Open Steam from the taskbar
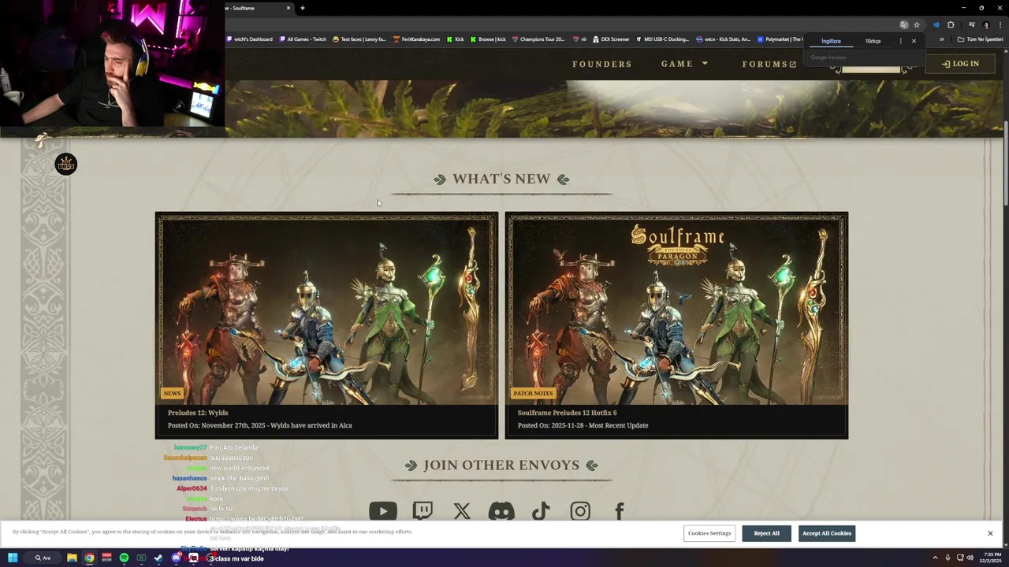This screenshot has height=567, width=1009. point(158,558)
